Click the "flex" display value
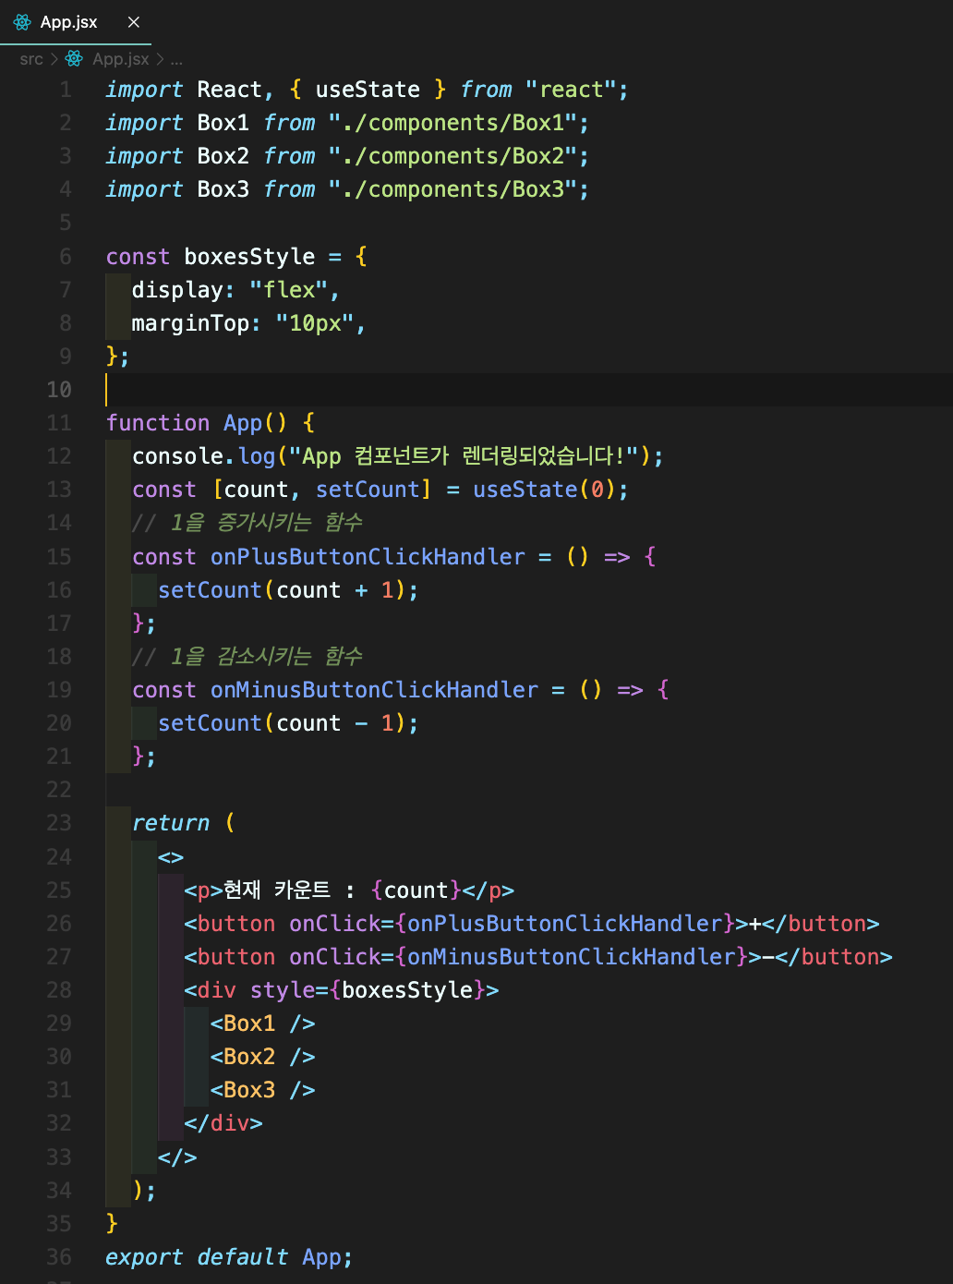953x1284 pixels. 289,290
